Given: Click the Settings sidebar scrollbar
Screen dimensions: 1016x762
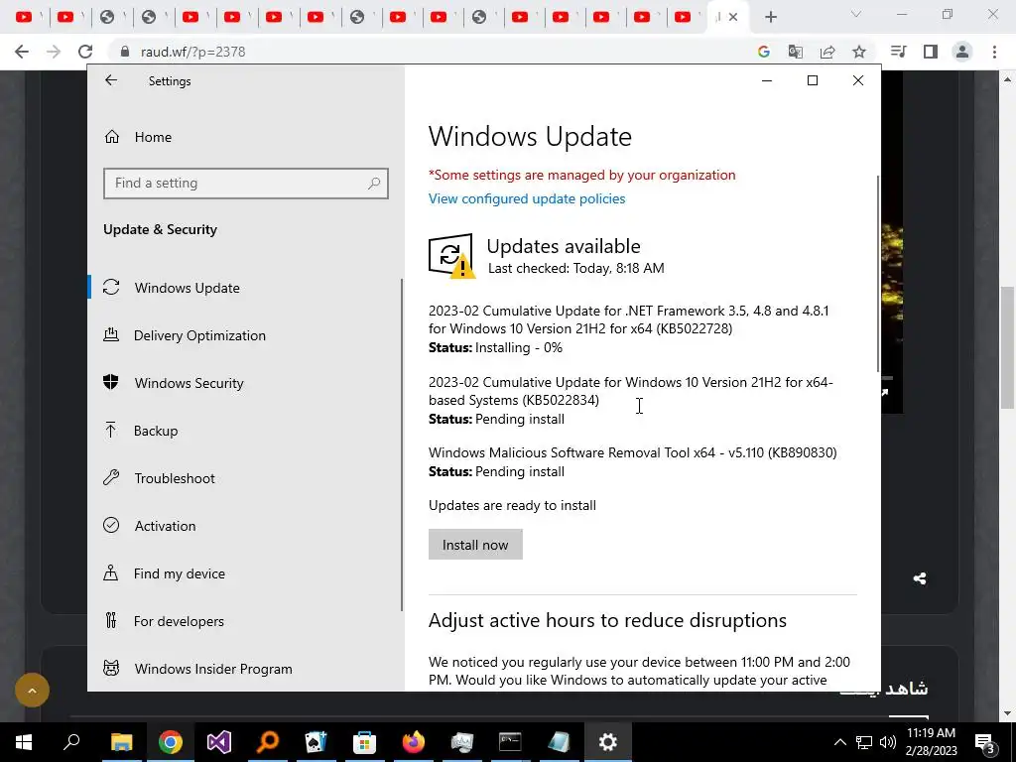Looking at the screenshot, I should point(402,444).
